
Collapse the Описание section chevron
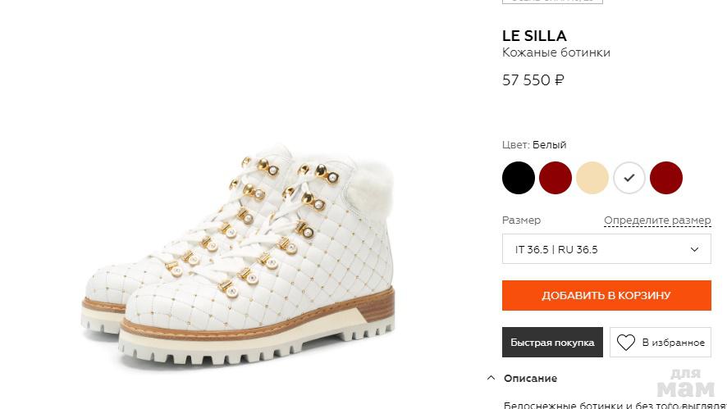491,379
